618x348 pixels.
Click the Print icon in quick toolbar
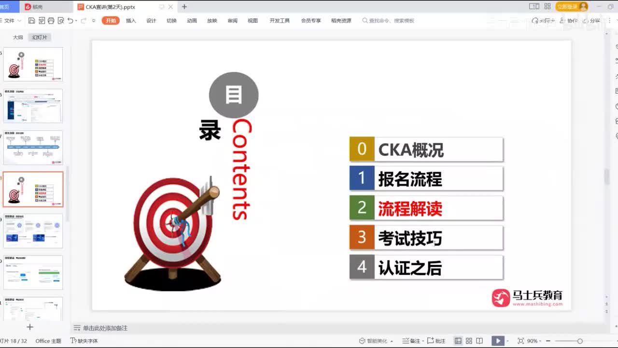(x=51, y=21)
